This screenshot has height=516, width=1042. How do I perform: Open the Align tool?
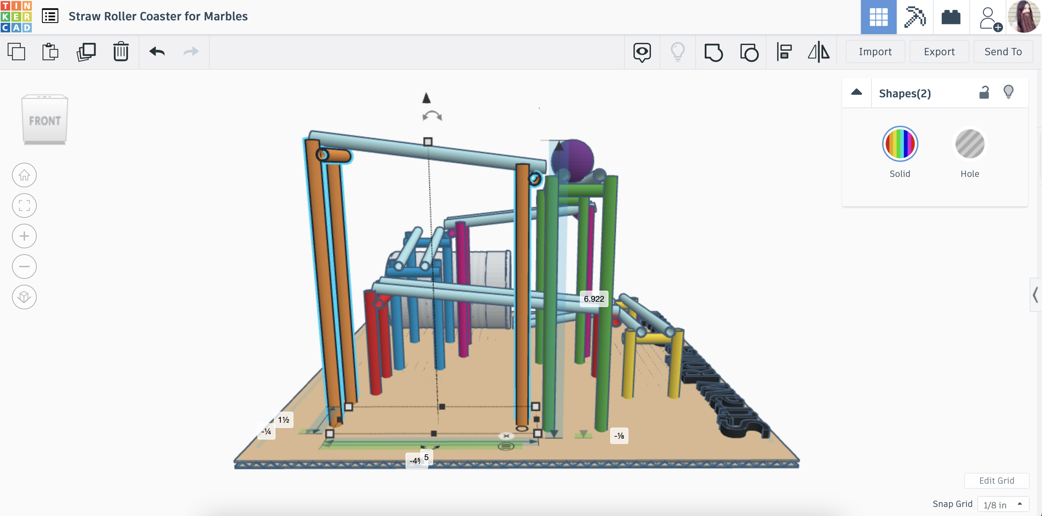coord(784,52)
